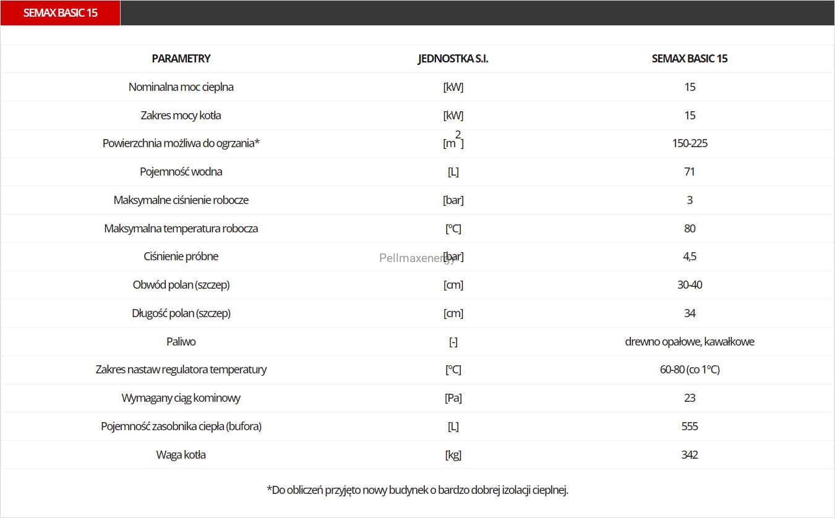Screen dimensions: 835x518
Task: Click the Pellmaxenergy watermark text
Action: click(x=417, y=258)
